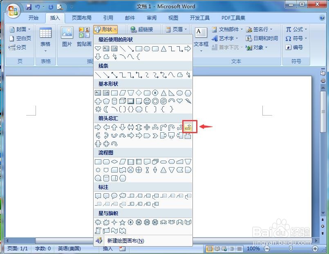Insert a 超链接 hyperlink
This screenshot has width=329, height=254.
(142, 29)
